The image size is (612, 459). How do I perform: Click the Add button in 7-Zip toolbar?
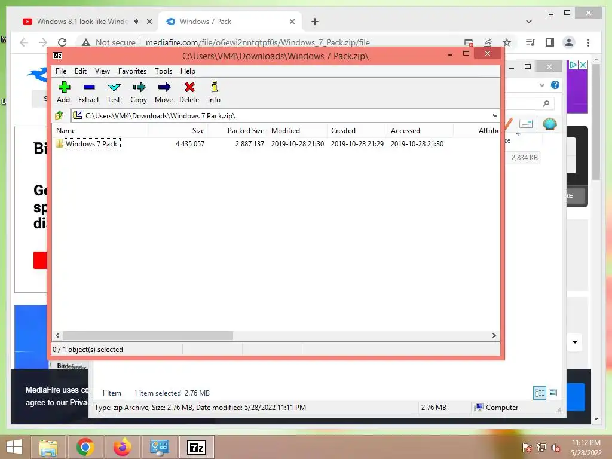[63, 93]
